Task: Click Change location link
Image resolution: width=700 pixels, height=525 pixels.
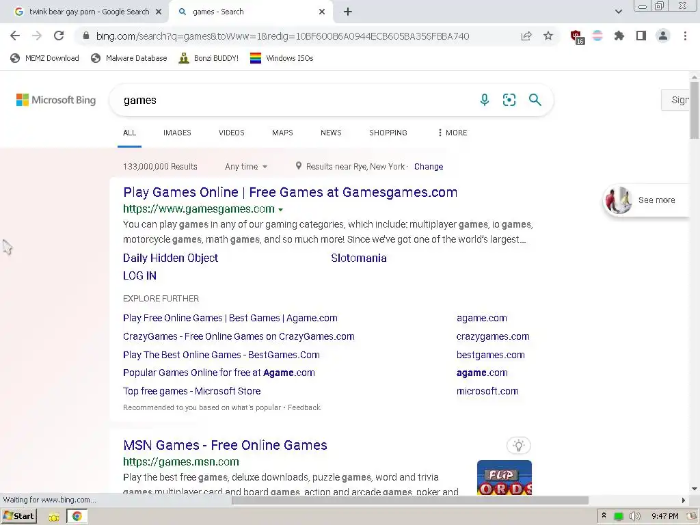Action: [x=429, y=167]
